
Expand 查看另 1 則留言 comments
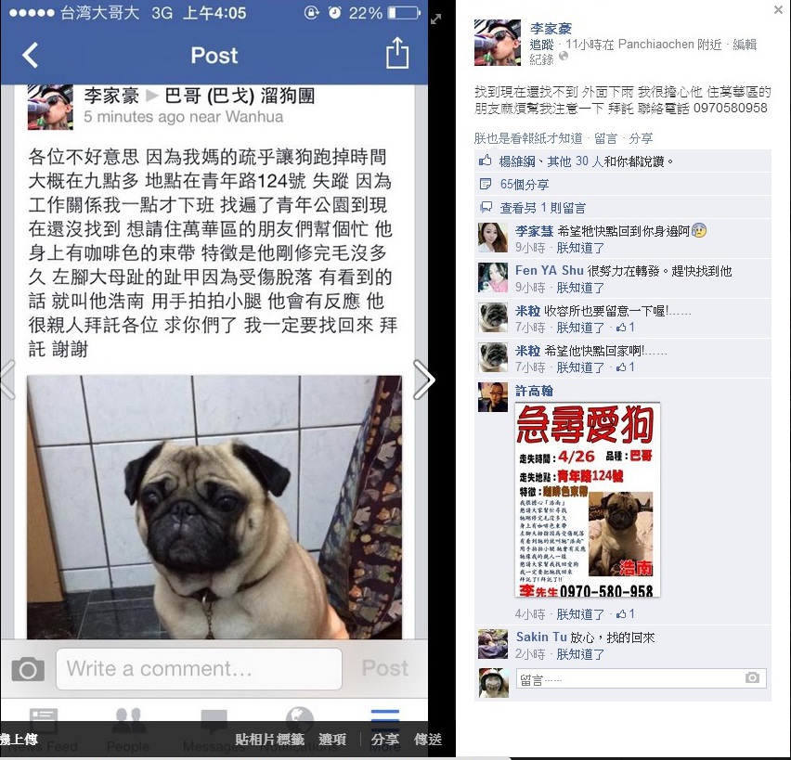542,208
